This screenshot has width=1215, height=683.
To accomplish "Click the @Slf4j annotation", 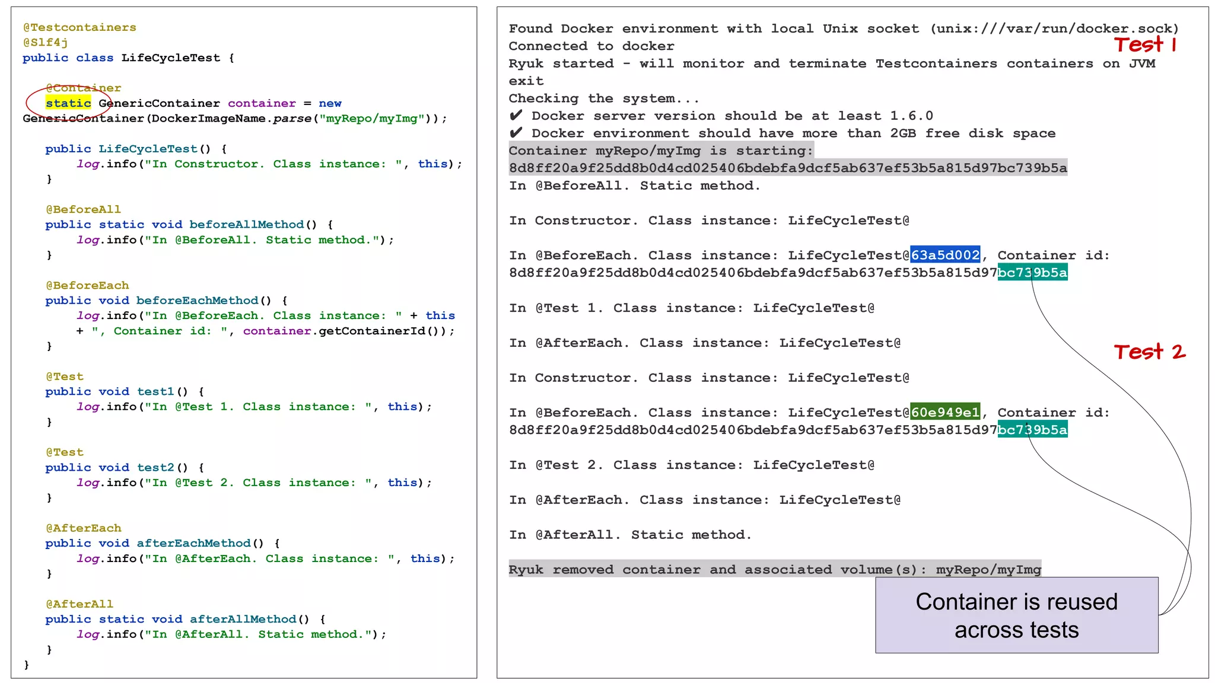I will 45,43.
